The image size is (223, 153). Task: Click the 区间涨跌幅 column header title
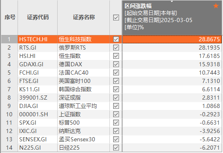point(138,6)
